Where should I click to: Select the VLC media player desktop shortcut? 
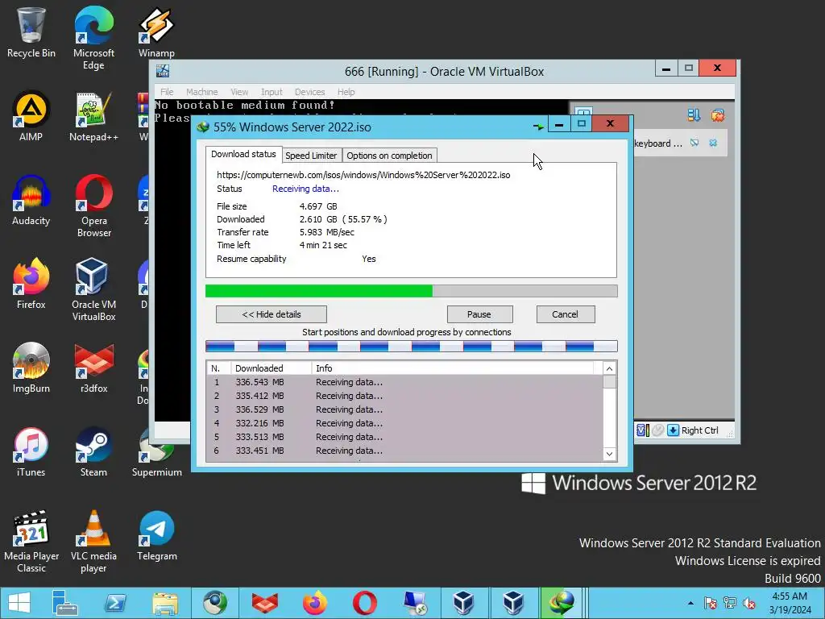coord(93,542)
